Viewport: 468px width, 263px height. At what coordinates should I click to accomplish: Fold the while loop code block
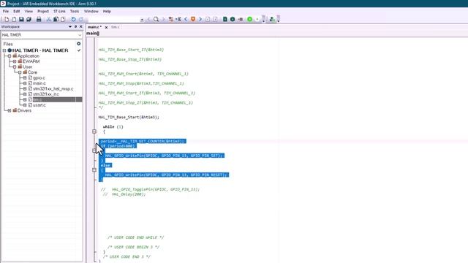[94, 131]
